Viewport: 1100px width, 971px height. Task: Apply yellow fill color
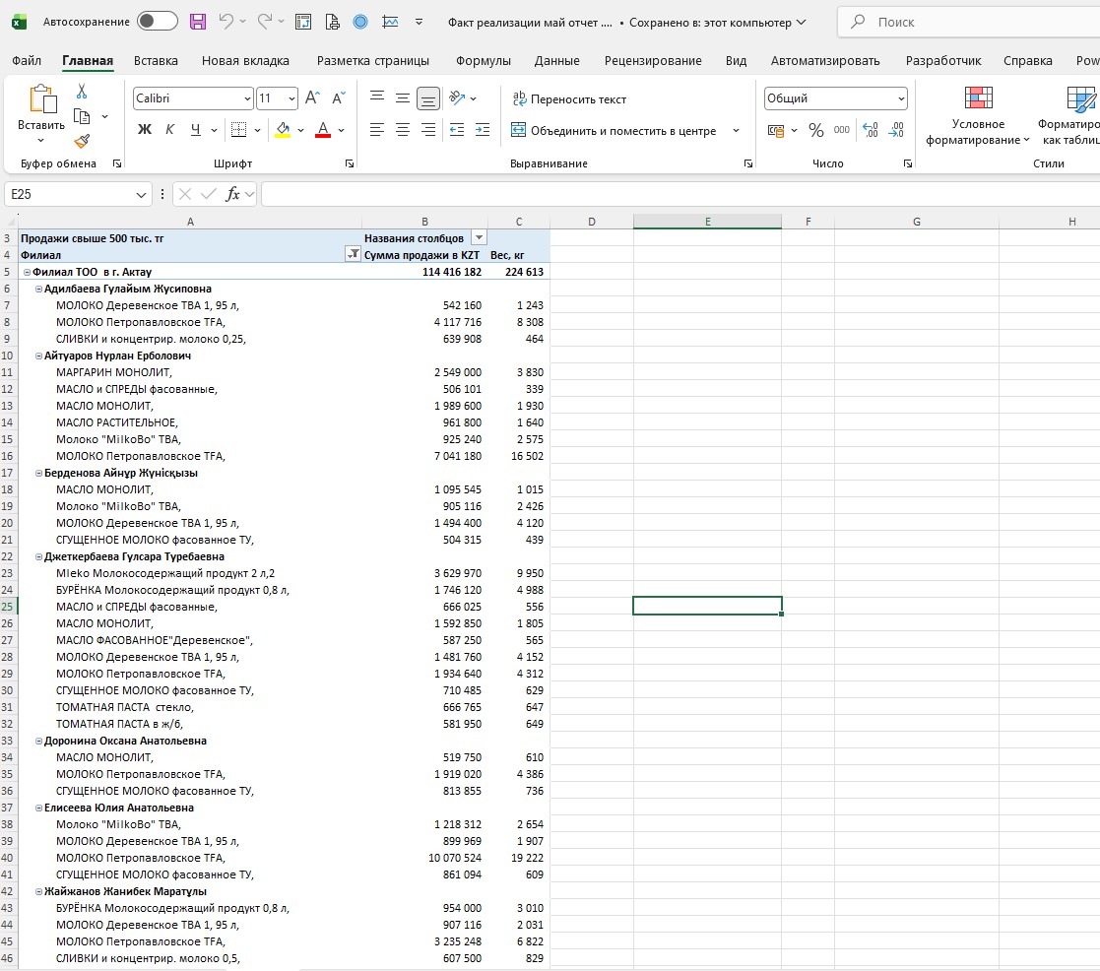pyautogui.click(x=283, y=130)
